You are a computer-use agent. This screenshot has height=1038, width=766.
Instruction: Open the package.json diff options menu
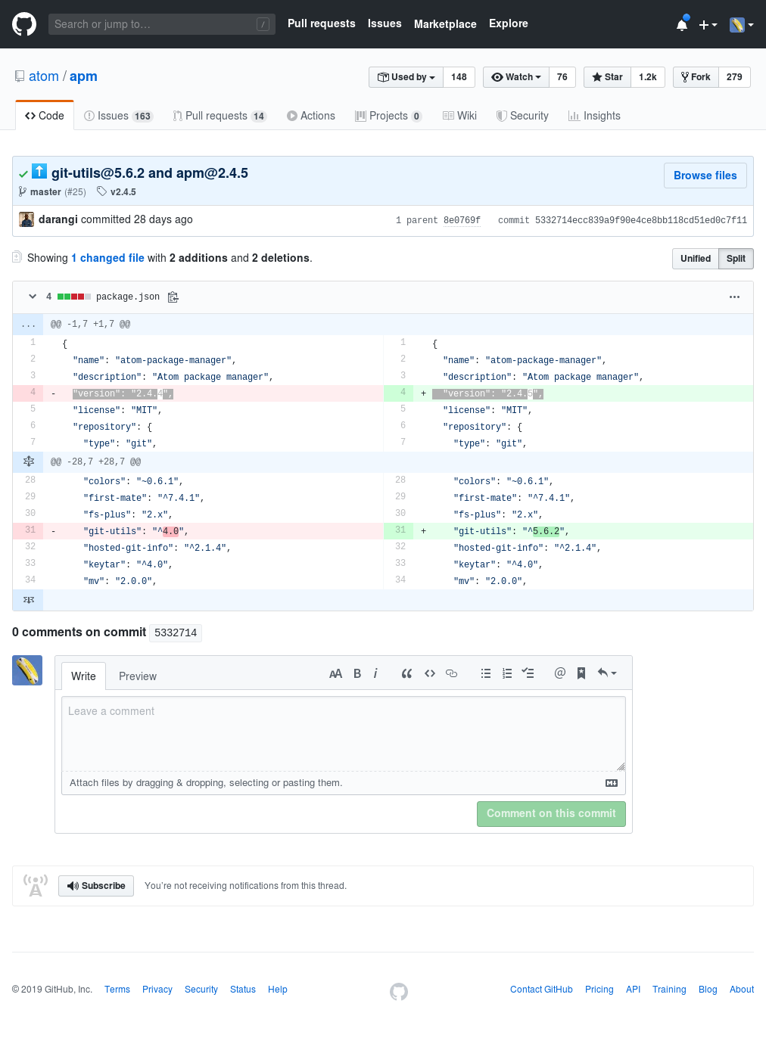[734, 297]
